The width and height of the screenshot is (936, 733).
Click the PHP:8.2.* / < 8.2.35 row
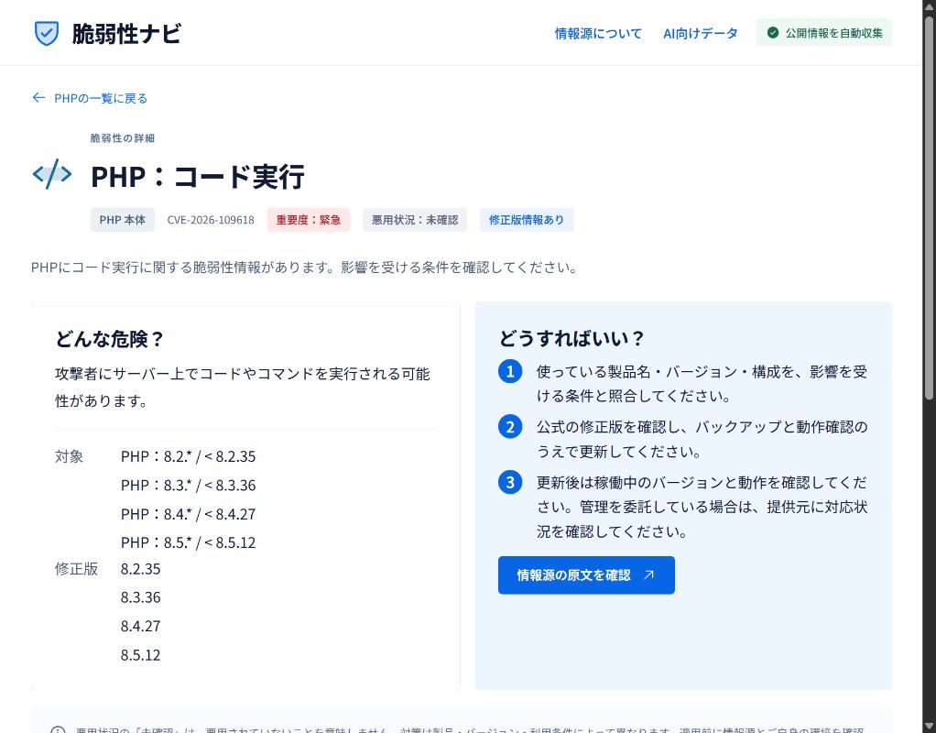click(x=188, y=456)
